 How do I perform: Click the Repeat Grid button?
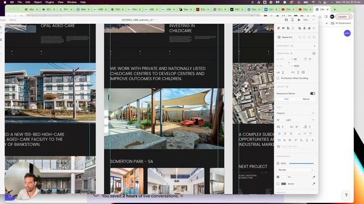285,37
